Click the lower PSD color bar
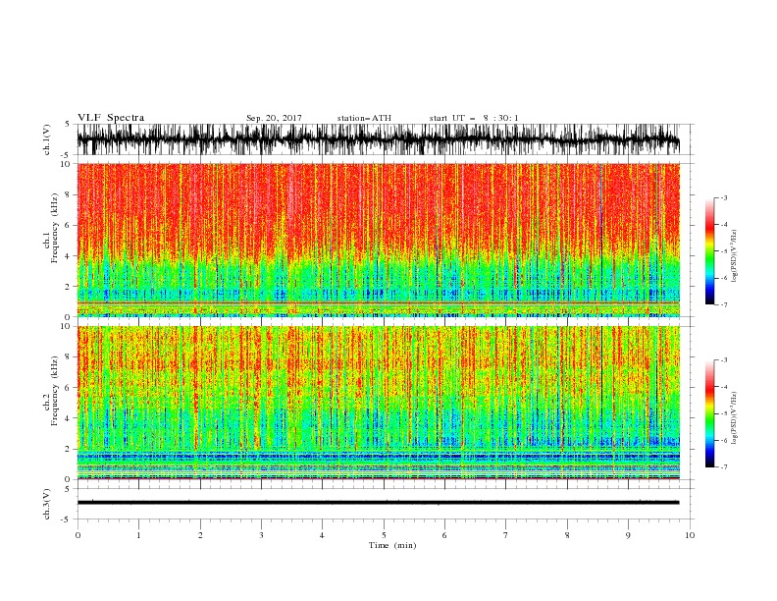This screenshot has height=601, width=777. (x=709, y=413)
